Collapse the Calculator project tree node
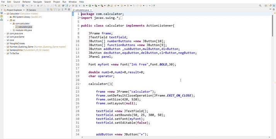Screen dimensions: 276x139 (5, 14)
